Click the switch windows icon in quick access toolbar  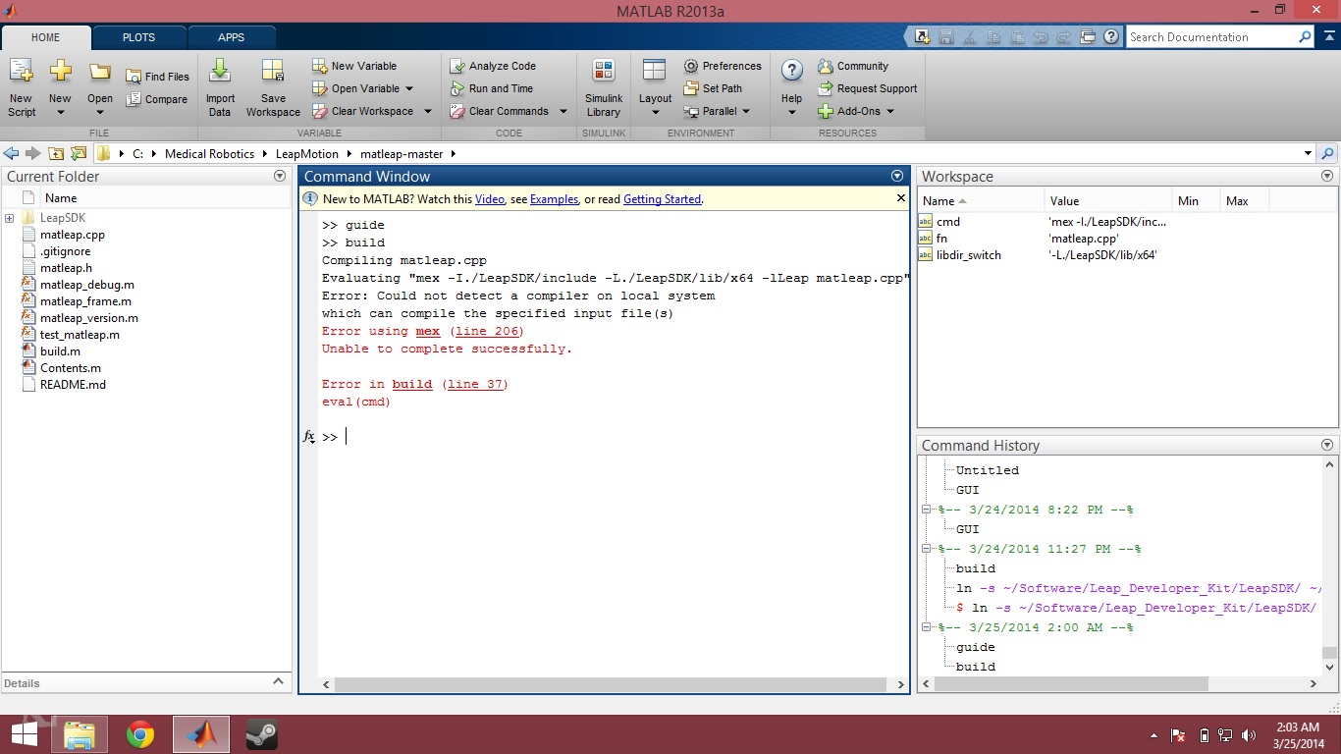[x=1088, y=37]
